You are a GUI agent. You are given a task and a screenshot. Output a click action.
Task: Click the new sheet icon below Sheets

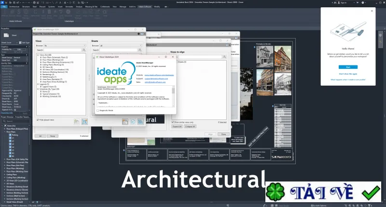point(125,121)
